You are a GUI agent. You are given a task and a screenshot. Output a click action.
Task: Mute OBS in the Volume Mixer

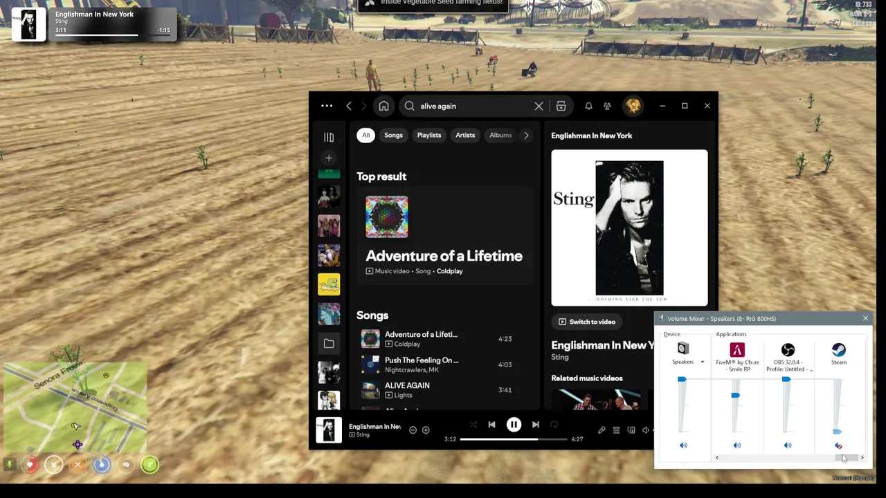pyautogui.click(x=788, y=445)
